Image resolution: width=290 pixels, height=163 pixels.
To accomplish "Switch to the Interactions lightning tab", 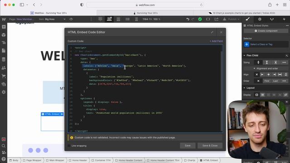I will (284, 19).
